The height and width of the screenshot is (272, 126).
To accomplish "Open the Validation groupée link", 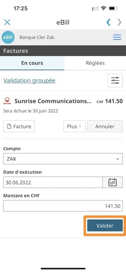I will pyautogui.click(x=29, y=81).
